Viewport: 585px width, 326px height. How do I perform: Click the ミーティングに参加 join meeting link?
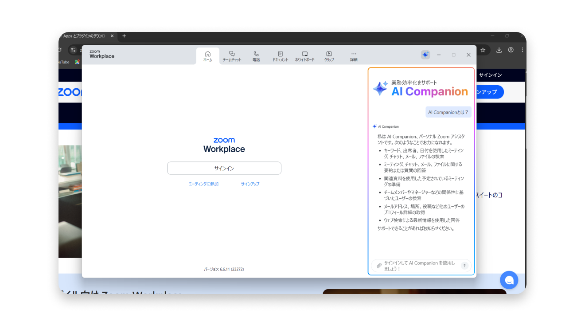[x=203, y=184]
